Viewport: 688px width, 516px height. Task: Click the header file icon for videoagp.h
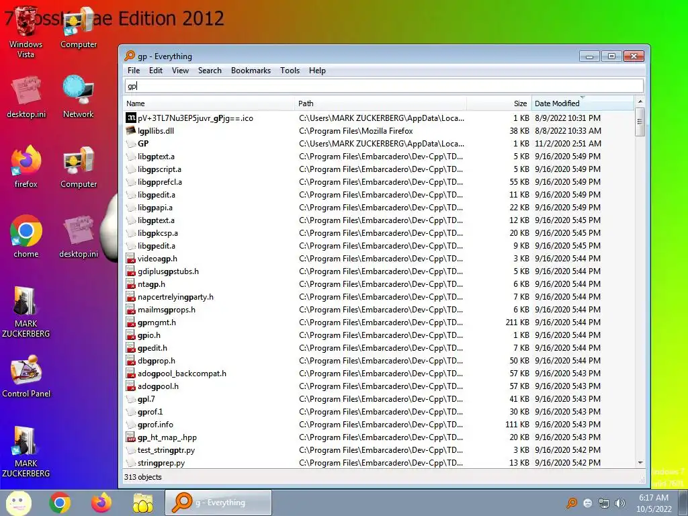[131, 259]
